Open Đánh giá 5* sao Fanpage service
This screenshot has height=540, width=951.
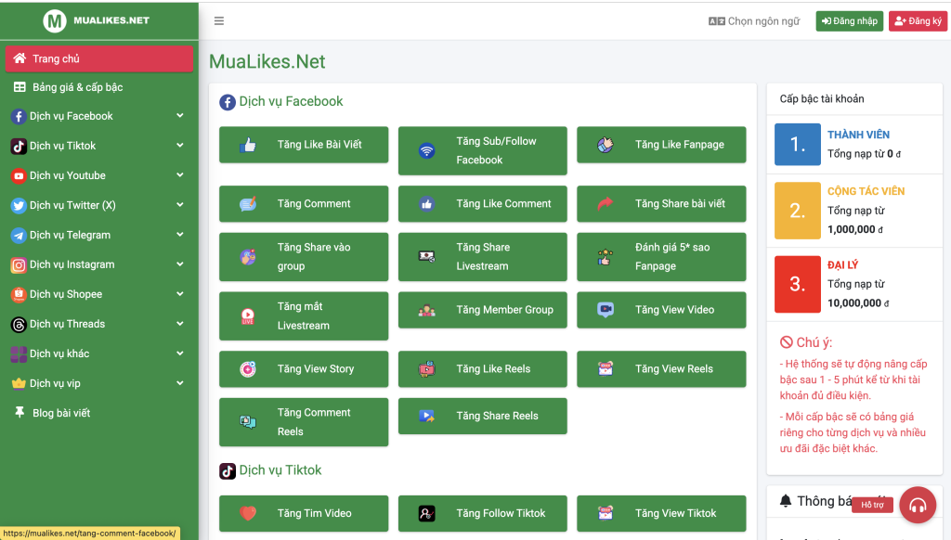point(661,257)
